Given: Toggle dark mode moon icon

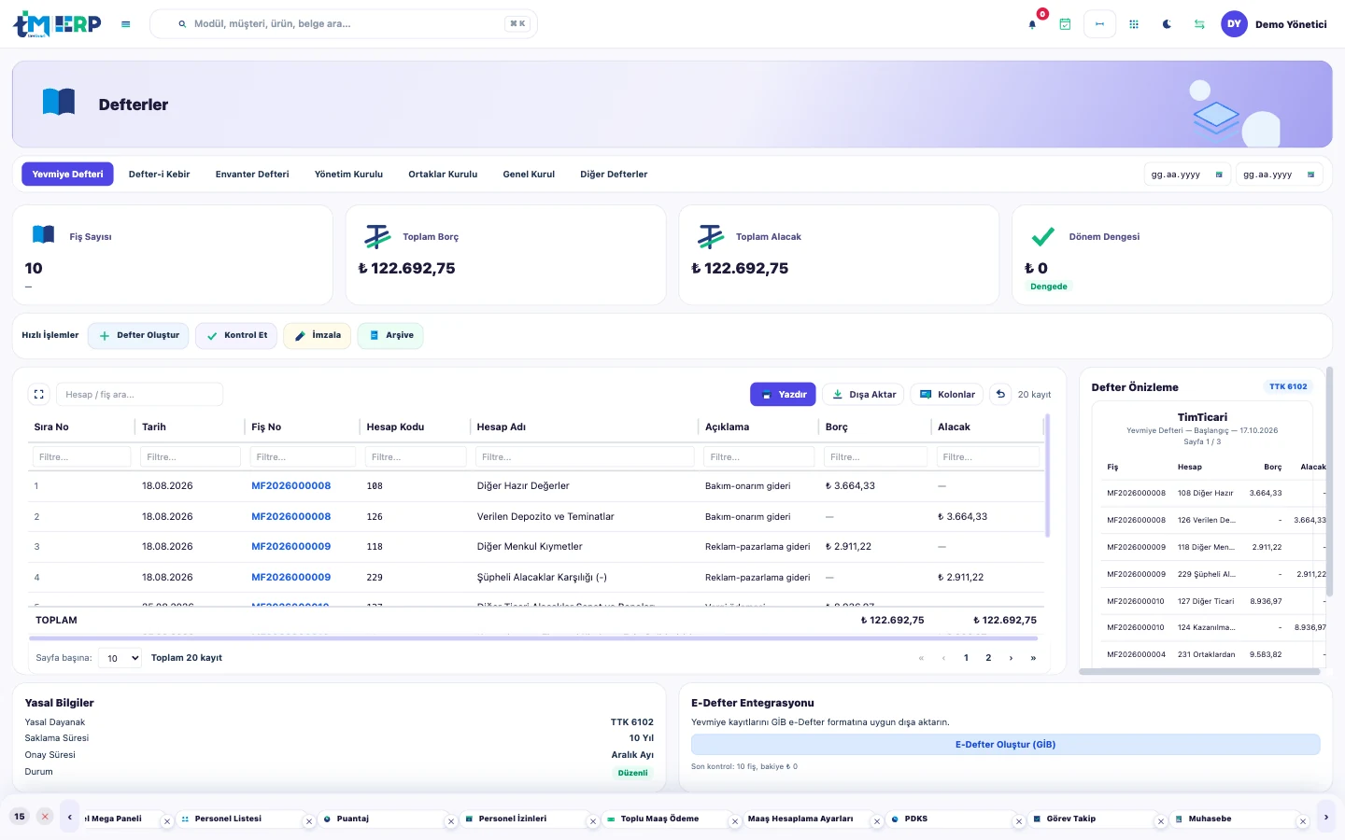Looking at the screenshot, I should (1167, 24).
